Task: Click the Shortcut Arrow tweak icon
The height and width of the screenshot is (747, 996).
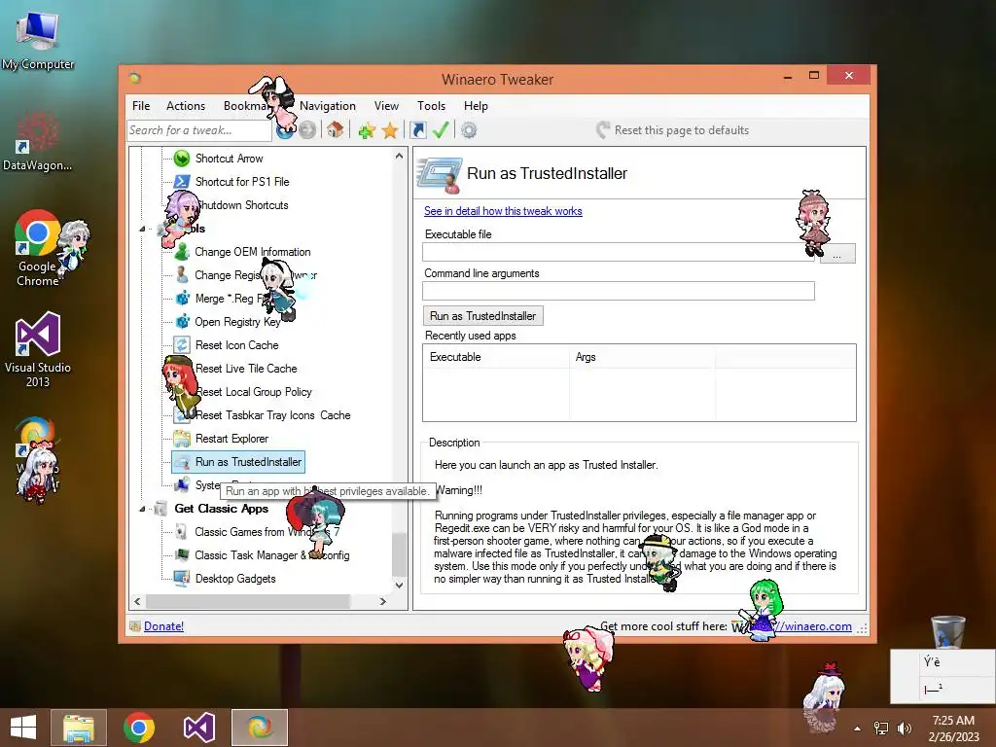Action: click(182, 159)
